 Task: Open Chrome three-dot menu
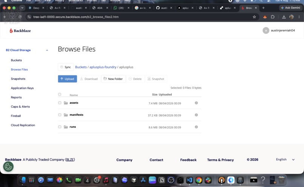299,17
